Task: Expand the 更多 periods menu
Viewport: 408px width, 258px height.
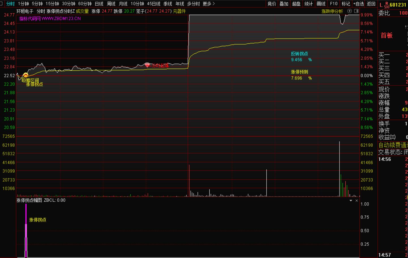Action: [x=209, y=4]
